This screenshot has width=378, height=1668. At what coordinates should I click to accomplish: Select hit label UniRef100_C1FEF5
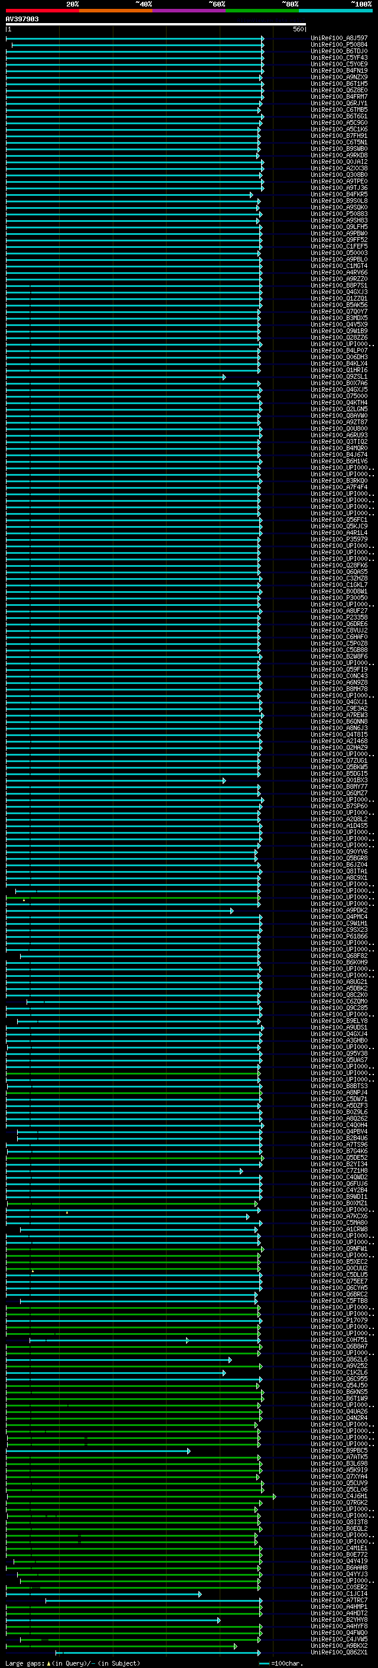[x=339, y=246]
